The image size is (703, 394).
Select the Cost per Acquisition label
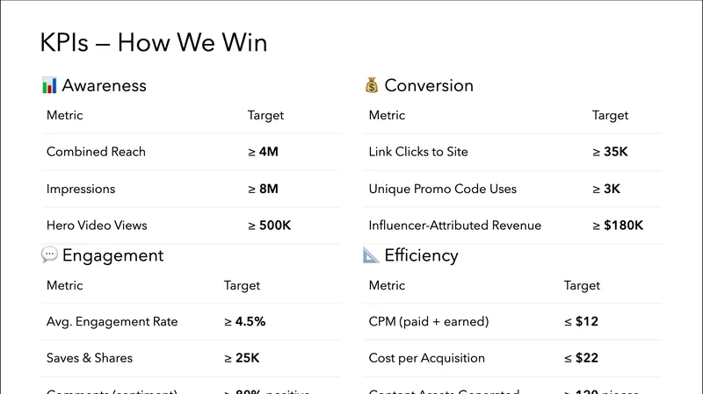click(x=426, y=358)
